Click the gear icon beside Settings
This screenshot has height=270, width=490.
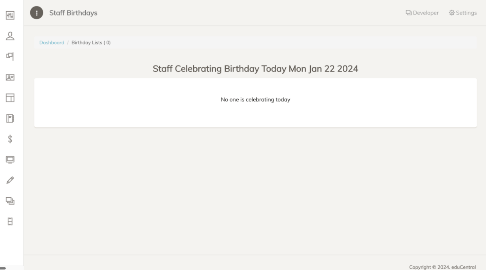452,13
